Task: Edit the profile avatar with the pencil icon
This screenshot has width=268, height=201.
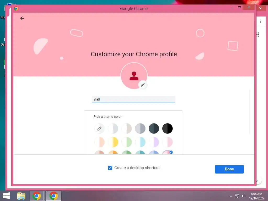Action: point(143,85)
